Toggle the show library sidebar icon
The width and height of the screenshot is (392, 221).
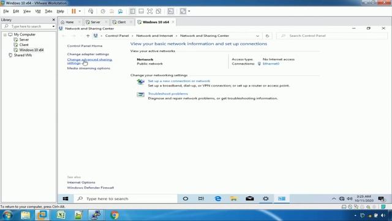tap(132, 11)
